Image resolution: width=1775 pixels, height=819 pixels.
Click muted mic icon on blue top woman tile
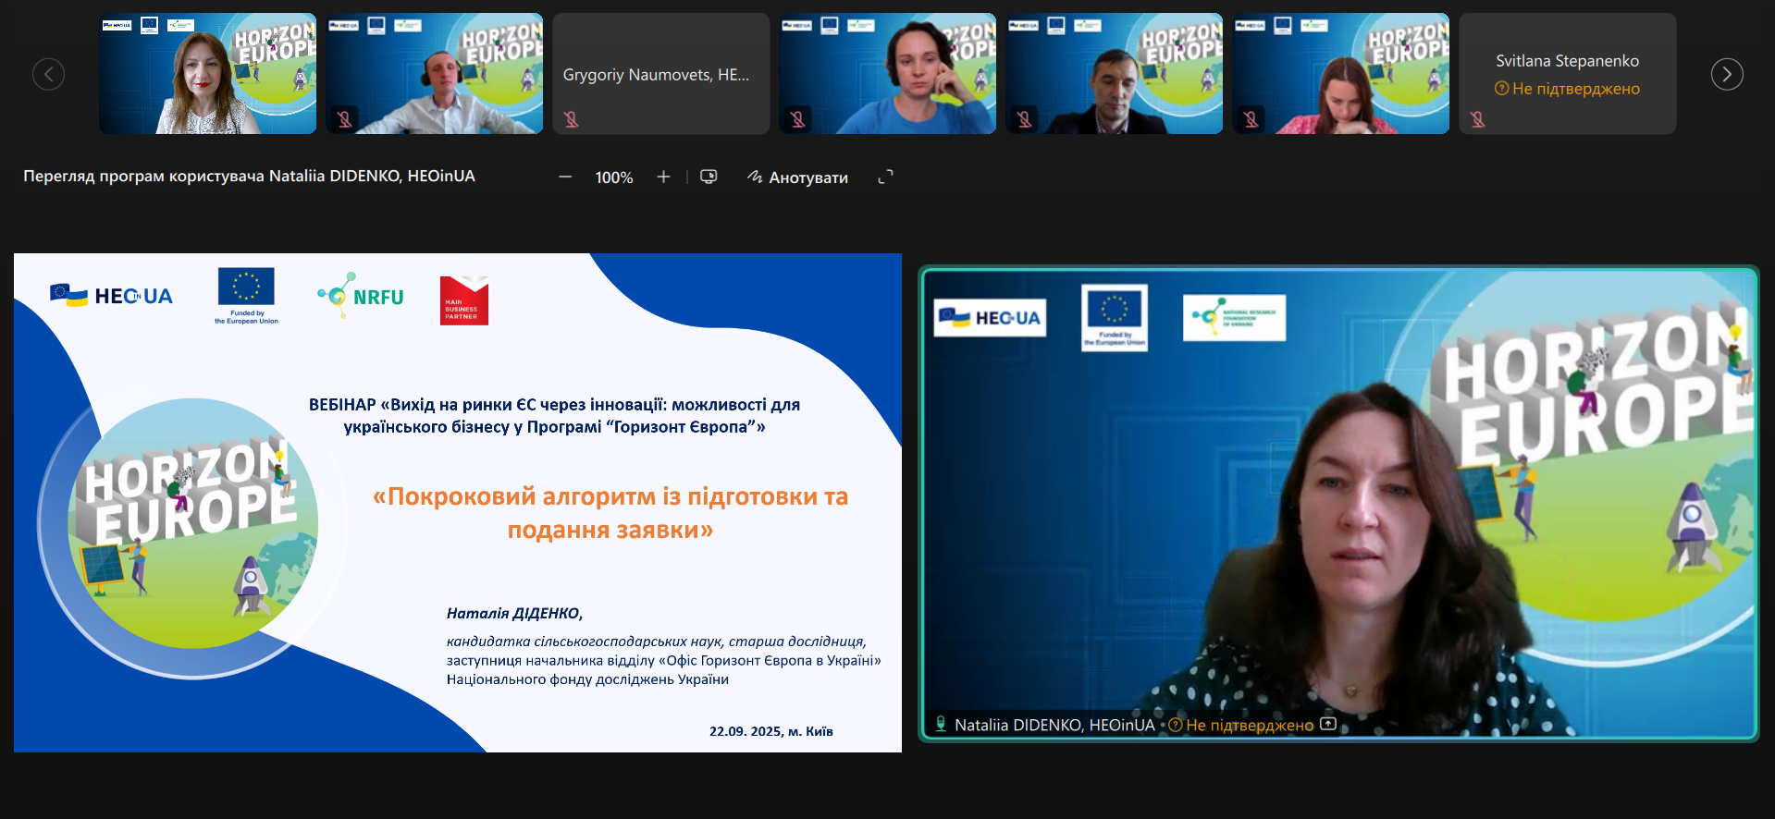(x=798, y=118)
